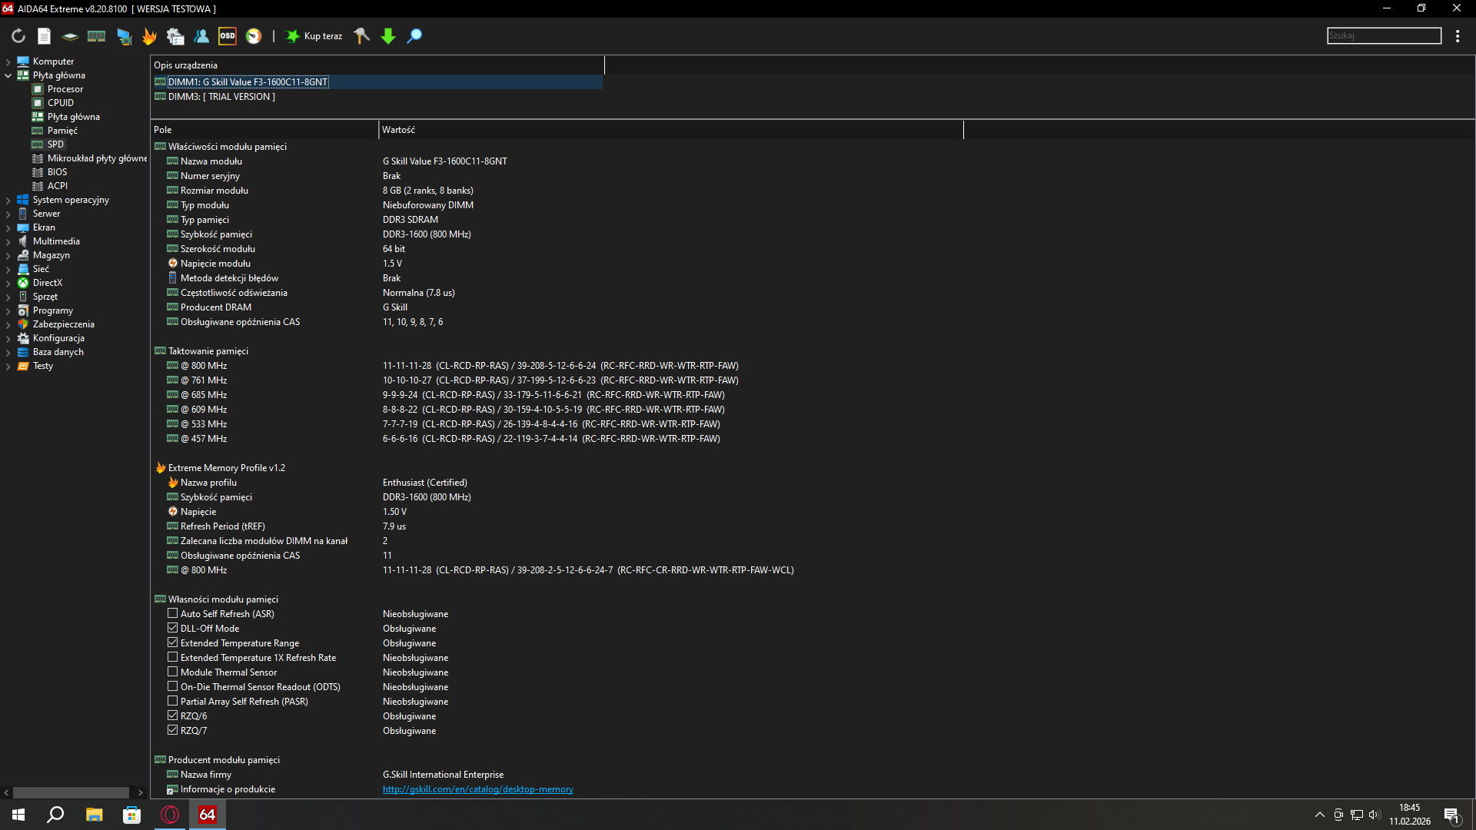Screen dimensions: 1476x830
Task: Click the Refresh toolbar icon
Action: 18,36
